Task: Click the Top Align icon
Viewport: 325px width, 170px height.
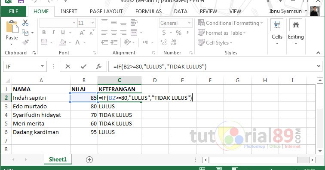Action: point(104,21)
